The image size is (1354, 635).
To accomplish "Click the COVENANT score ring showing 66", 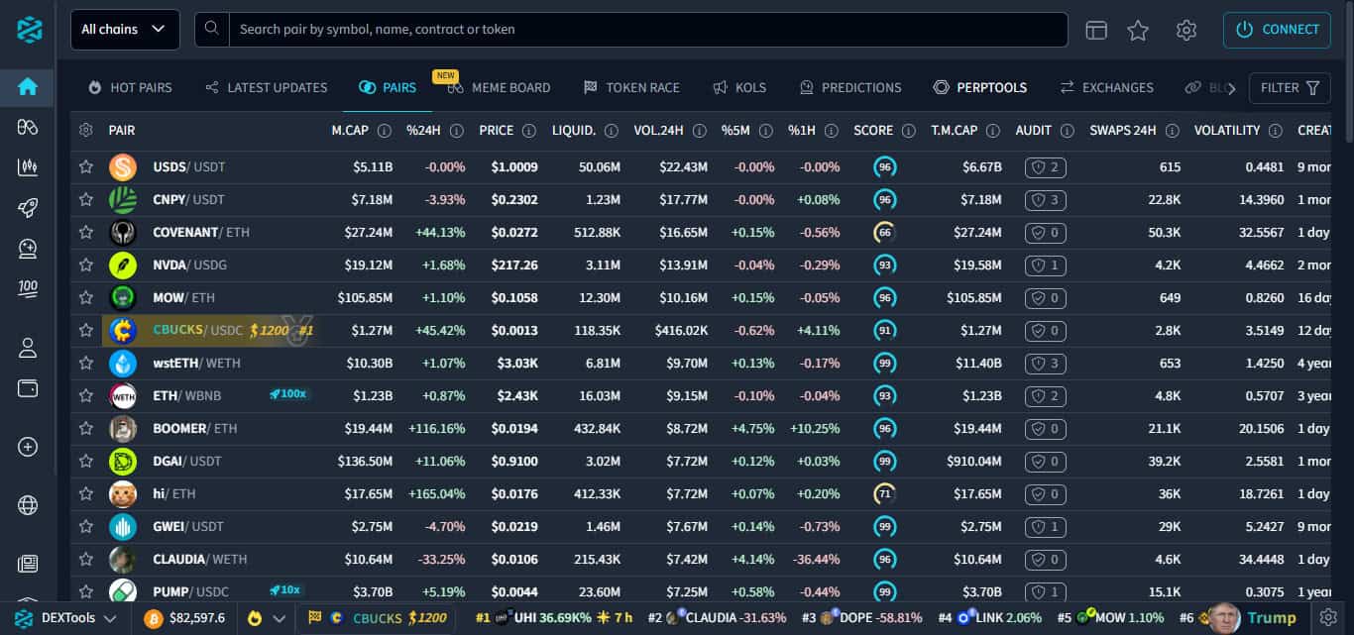I will pyautogui.click(x=885, y=233).
